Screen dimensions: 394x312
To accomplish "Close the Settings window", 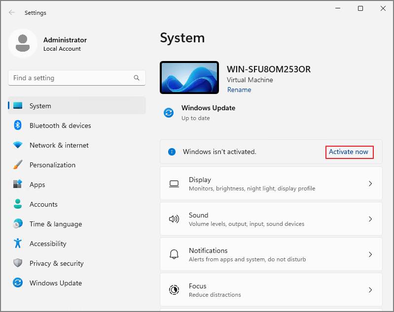I will click(383, 8).
